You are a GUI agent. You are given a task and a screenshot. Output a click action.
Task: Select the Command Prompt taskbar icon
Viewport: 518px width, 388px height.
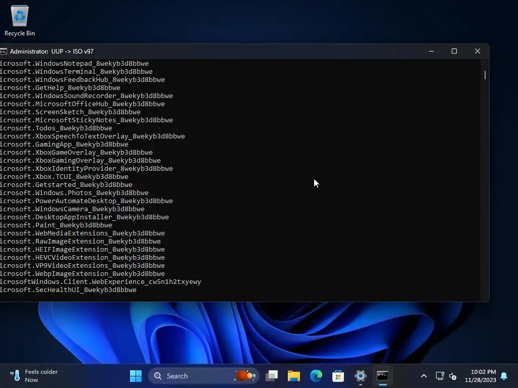[x=382, y=376]
